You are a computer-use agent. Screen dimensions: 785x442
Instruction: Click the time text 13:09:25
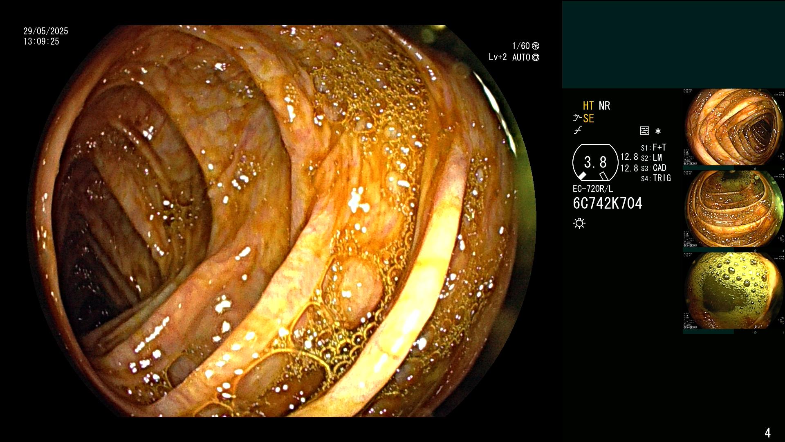point(41,41)
